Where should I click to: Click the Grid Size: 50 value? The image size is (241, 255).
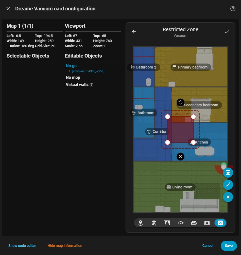(x=45, y=46)
